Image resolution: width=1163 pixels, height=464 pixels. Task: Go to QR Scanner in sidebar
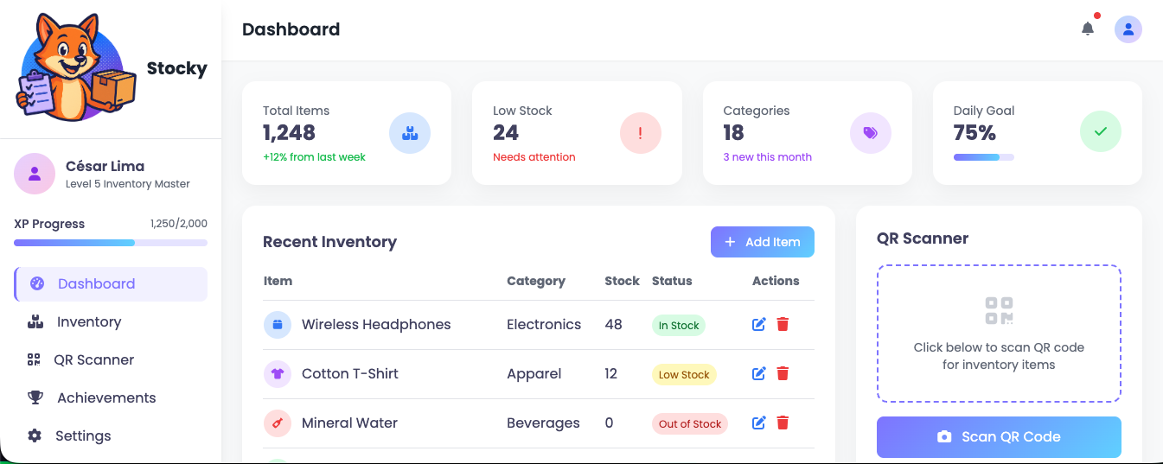(93, 360)
